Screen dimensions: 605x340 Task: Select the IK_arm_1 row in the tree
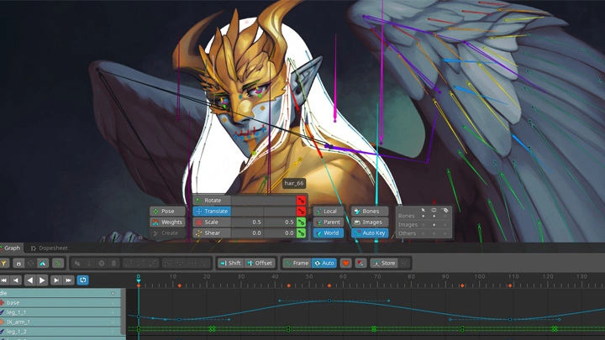[60, 322]
